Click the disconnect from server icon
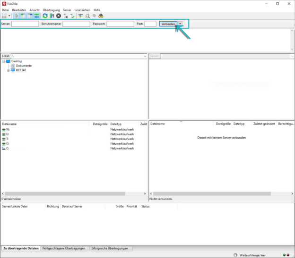The width and height of the screenshot is (295, 258). pyautogui.click(x=66, y=16)
